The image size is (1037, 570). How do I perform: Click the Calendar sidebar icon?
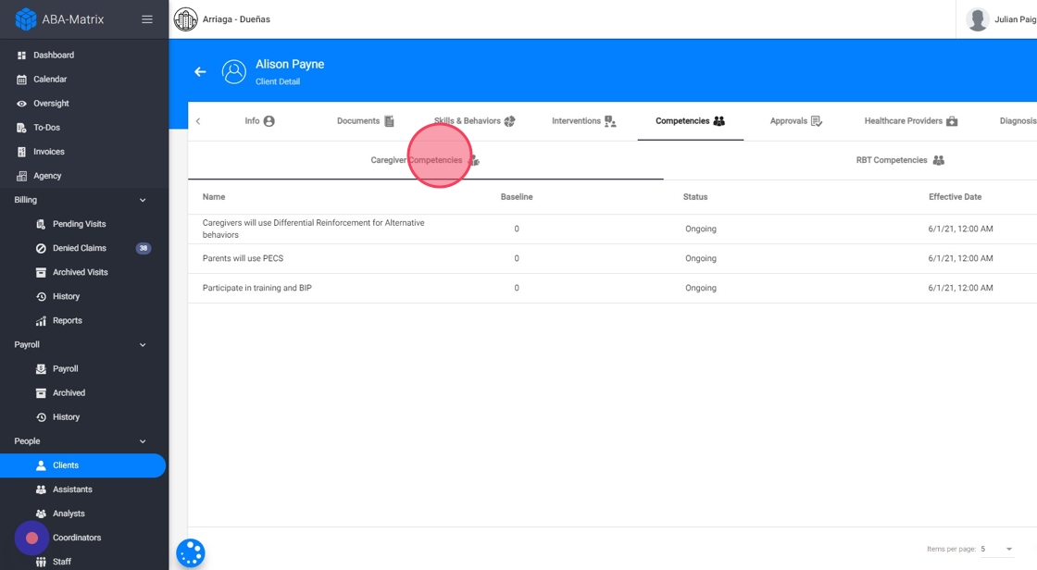coord(21,80)
